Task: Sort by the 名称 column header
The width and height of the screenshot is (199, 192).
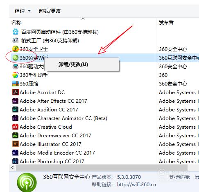Action: coord(16,22)
